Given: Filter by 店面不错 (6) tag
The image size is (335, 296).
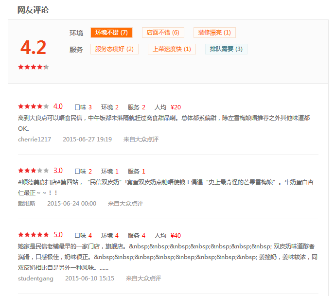Looking at the screenshot, I should pyautogui.click(x=163, y=33).
